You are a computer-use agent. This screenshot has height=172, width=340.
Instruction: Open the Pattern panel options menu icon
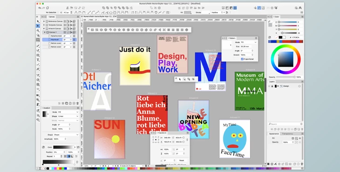[256, 38]
